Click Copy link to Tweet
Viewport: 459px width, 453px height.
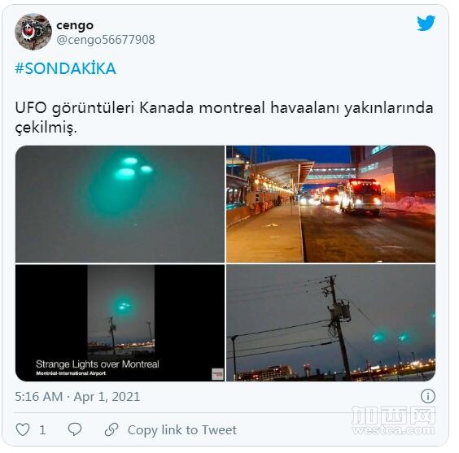[181, 430]
